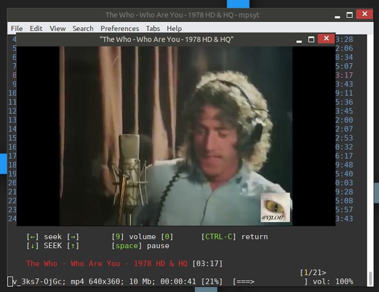Viewport: 379px width, 292px height.
Task: Click the [CTRL-C] return hint
Action: click(x=235, y=237)
